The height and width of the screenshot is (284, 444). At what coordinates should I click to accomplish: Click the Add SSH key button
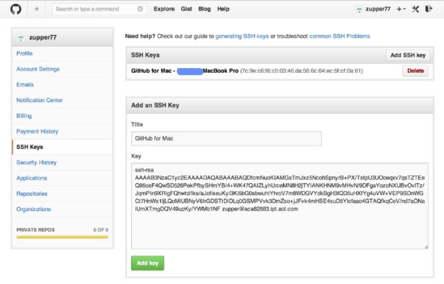point(408,56)
